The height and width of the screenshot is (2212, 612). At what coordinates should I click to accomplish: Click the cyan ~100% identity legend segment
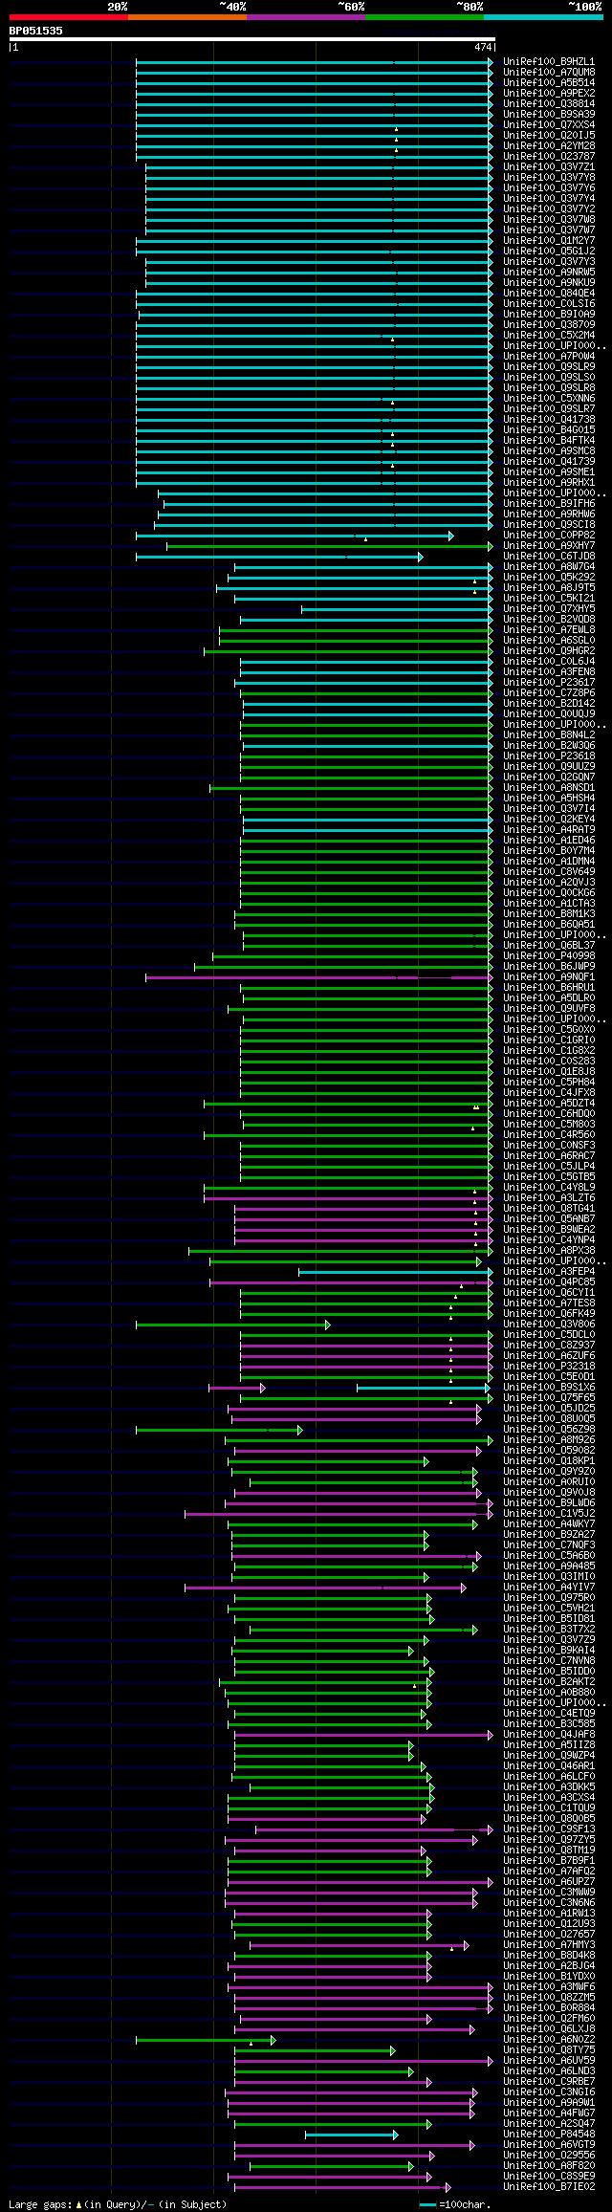[543, 17]
